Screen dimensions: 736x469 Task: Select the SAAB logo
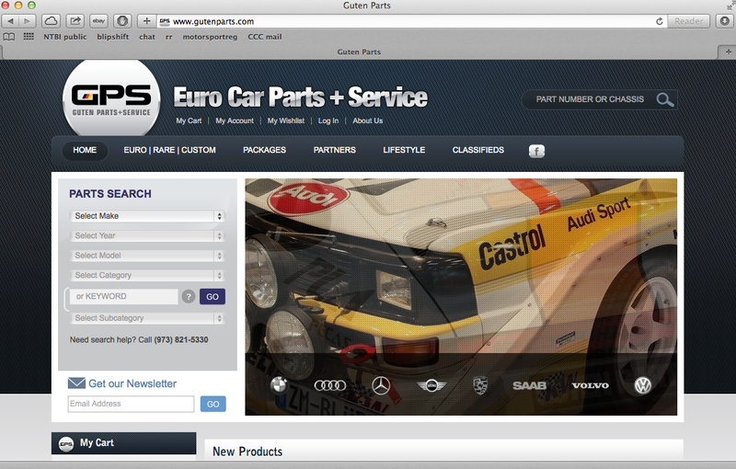[x=530, y=385]
